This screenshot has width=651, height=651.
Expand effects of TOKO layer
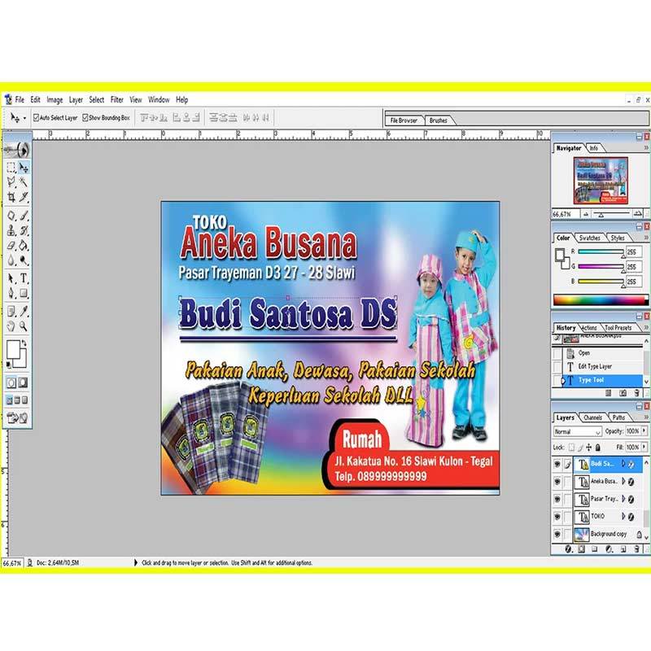623,516
